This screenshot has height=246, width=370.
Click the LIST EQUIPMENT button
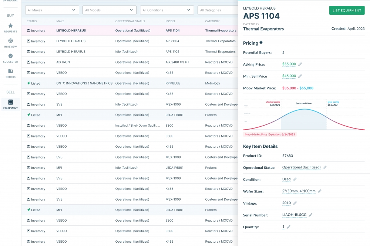[x=347, y=10]
